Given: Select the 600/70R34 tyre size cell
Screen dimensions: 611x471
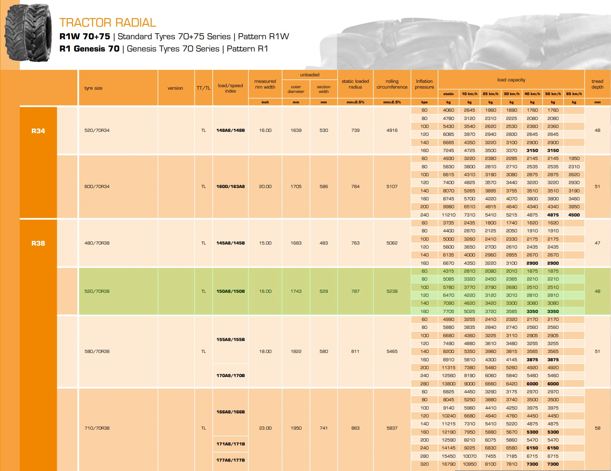Looking at the screenshot, I should pyautogui.click(x=97, y=187).
